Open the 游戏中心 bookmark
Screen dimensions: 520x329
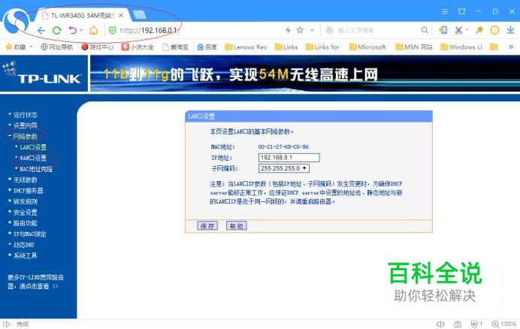pyautogui.click(x=98, y=47)
